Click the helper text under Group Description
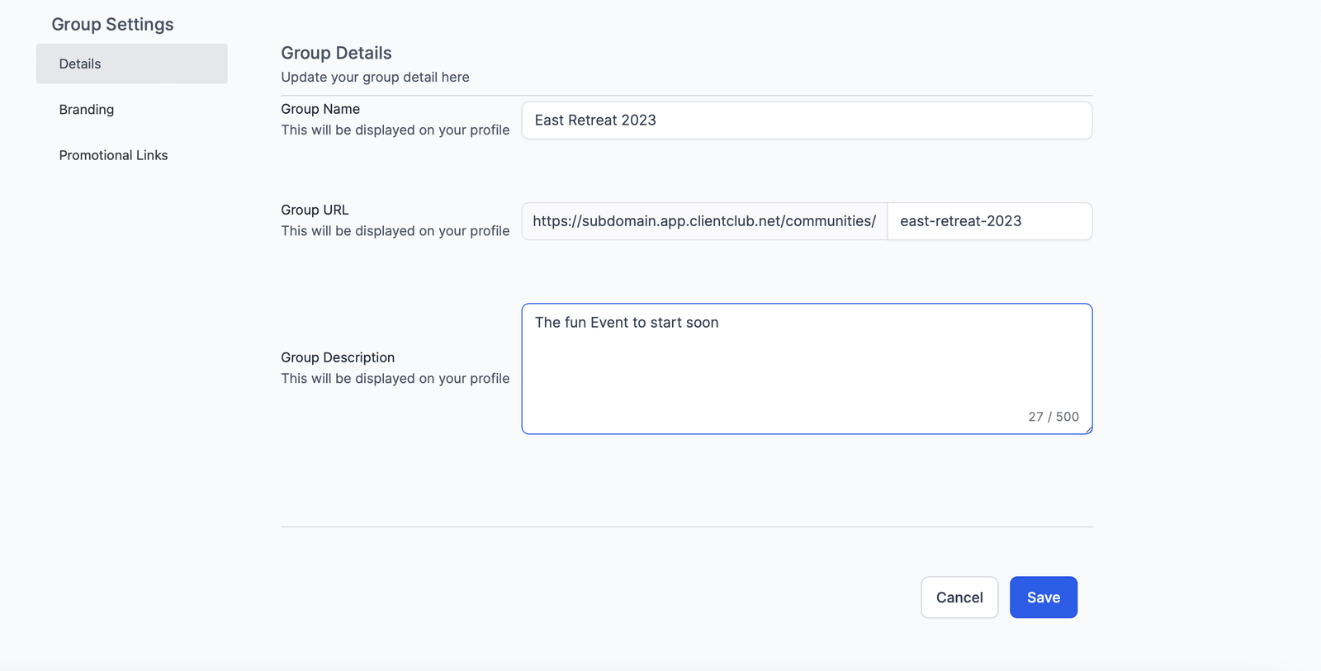 pos(395,379)
